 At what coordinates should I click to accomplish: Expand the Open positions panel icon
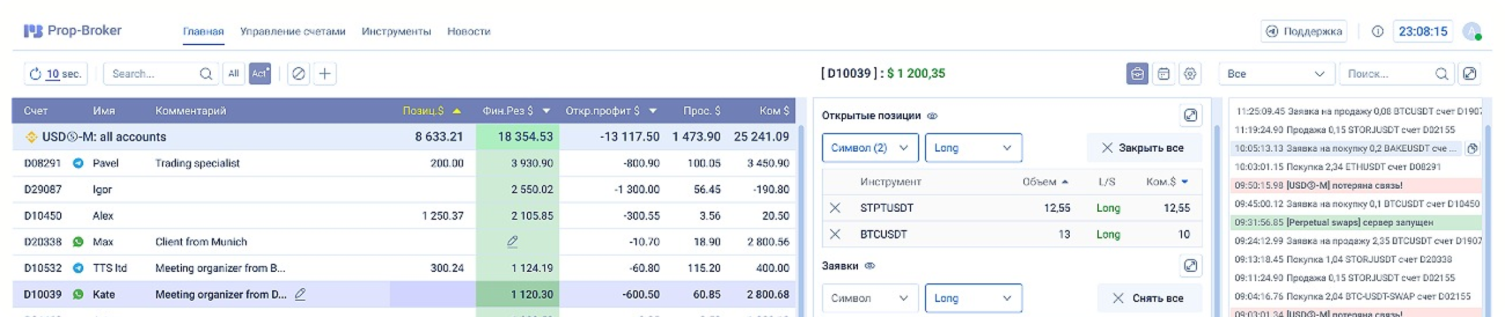1190,115
